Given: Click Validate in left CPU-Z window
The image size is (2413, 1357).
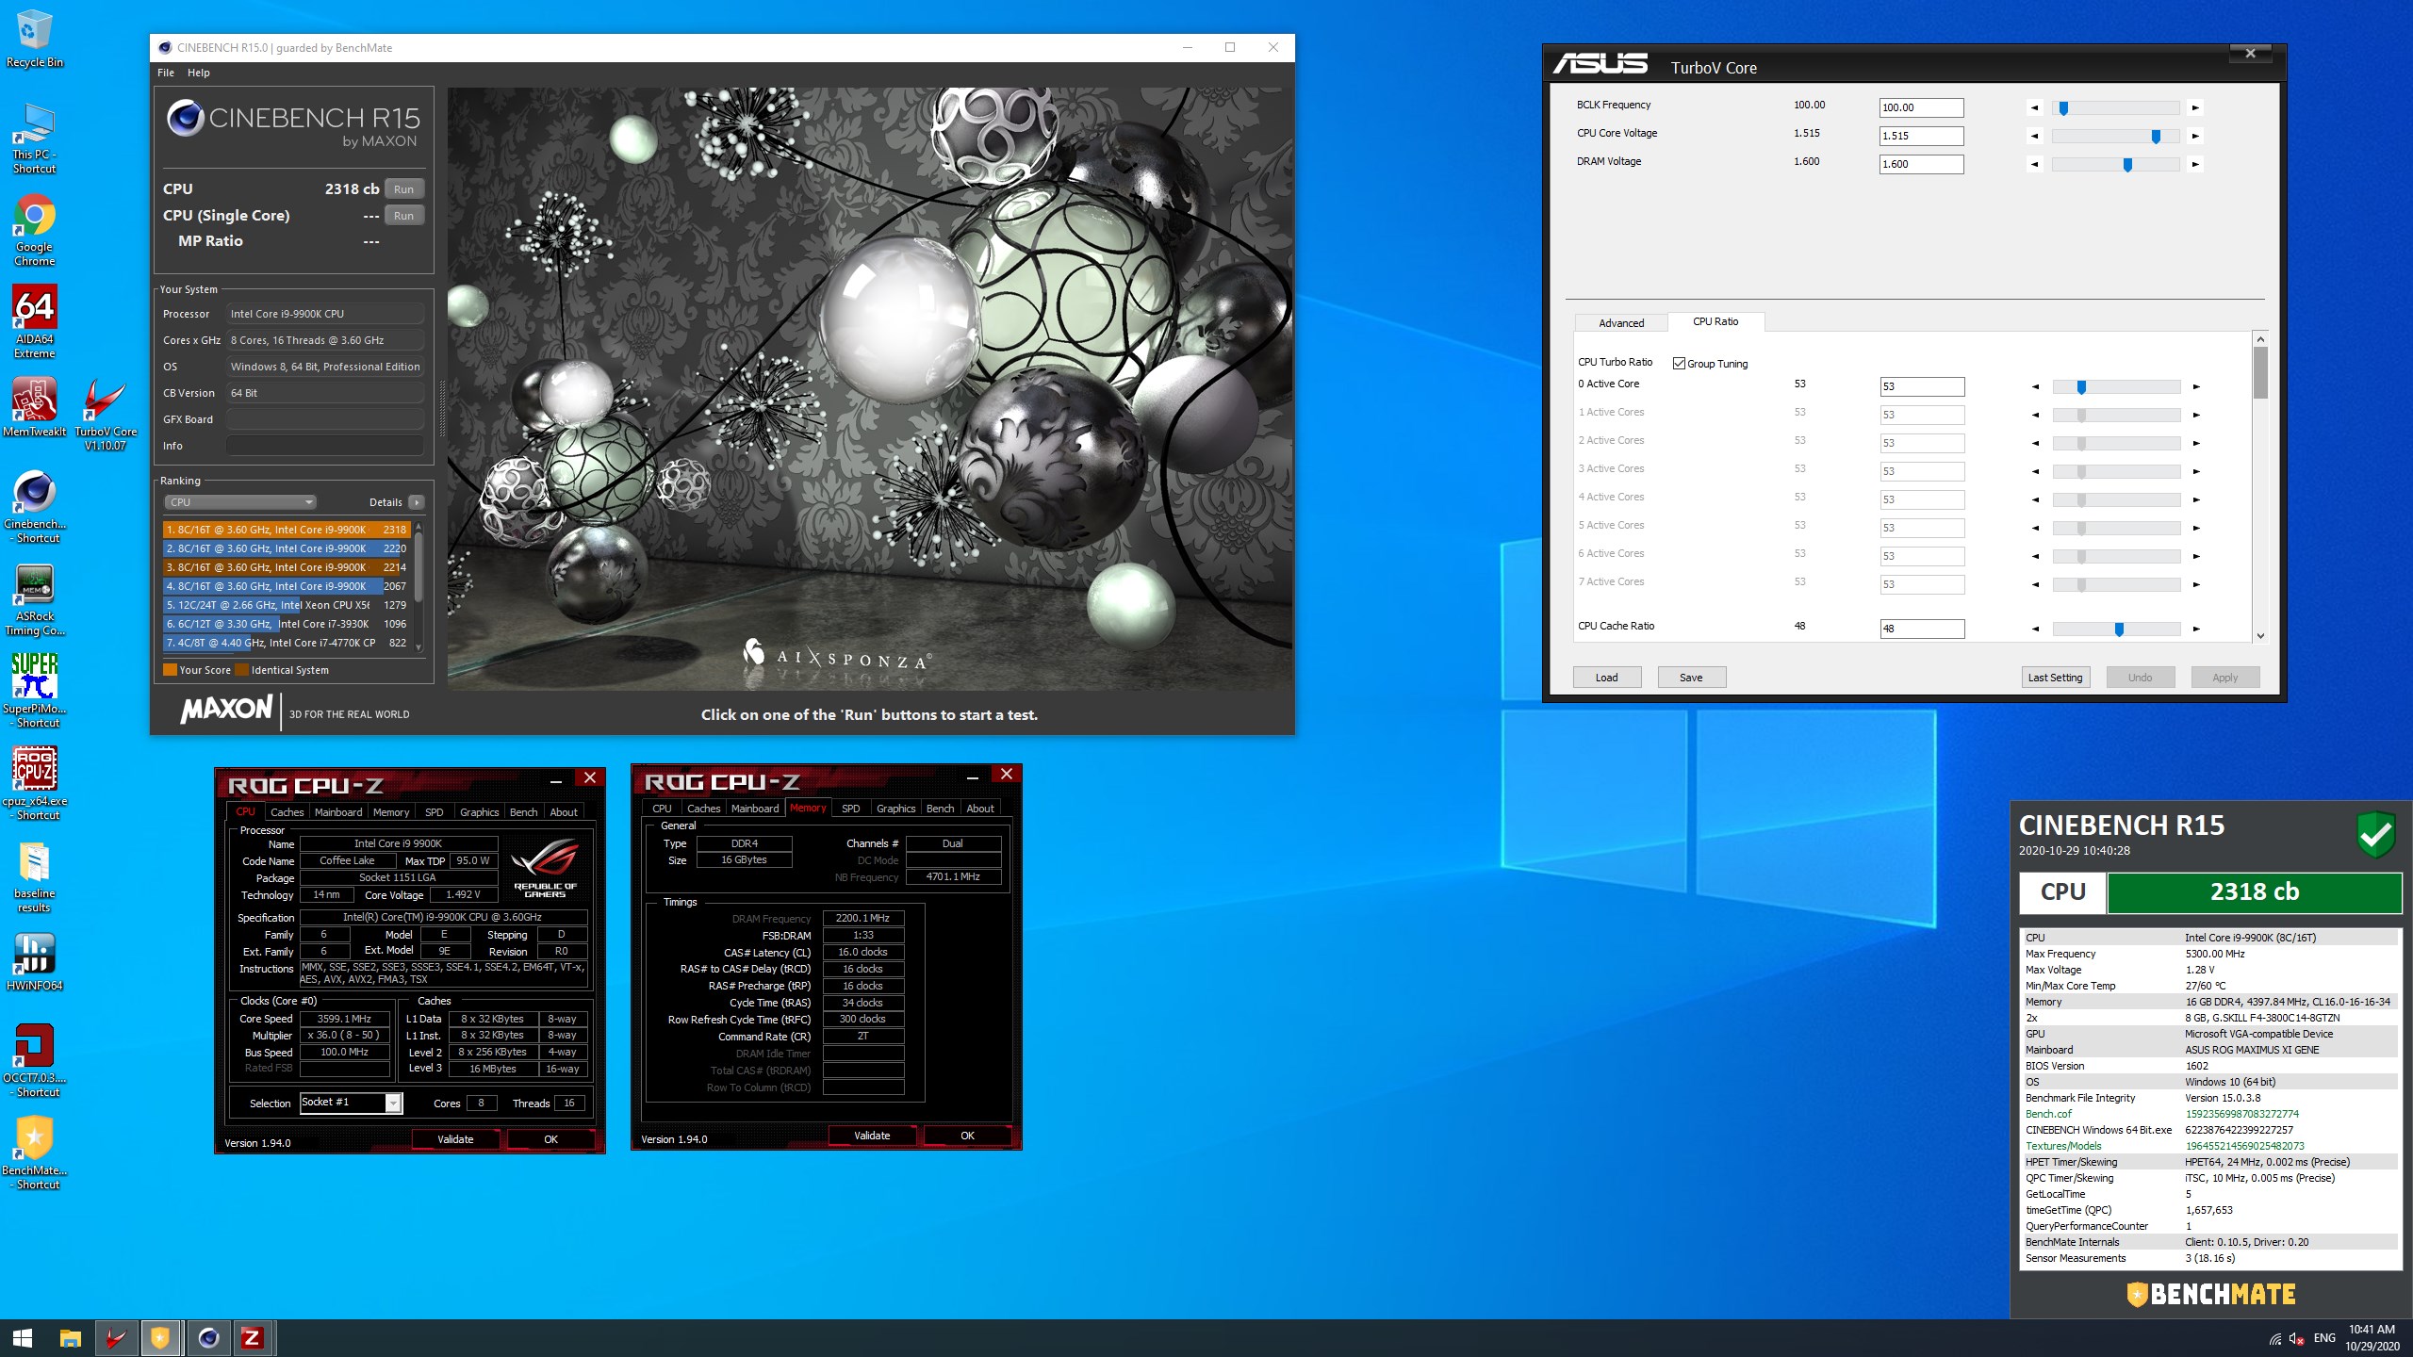Looking at the screenshot, I should point(455,1139).
